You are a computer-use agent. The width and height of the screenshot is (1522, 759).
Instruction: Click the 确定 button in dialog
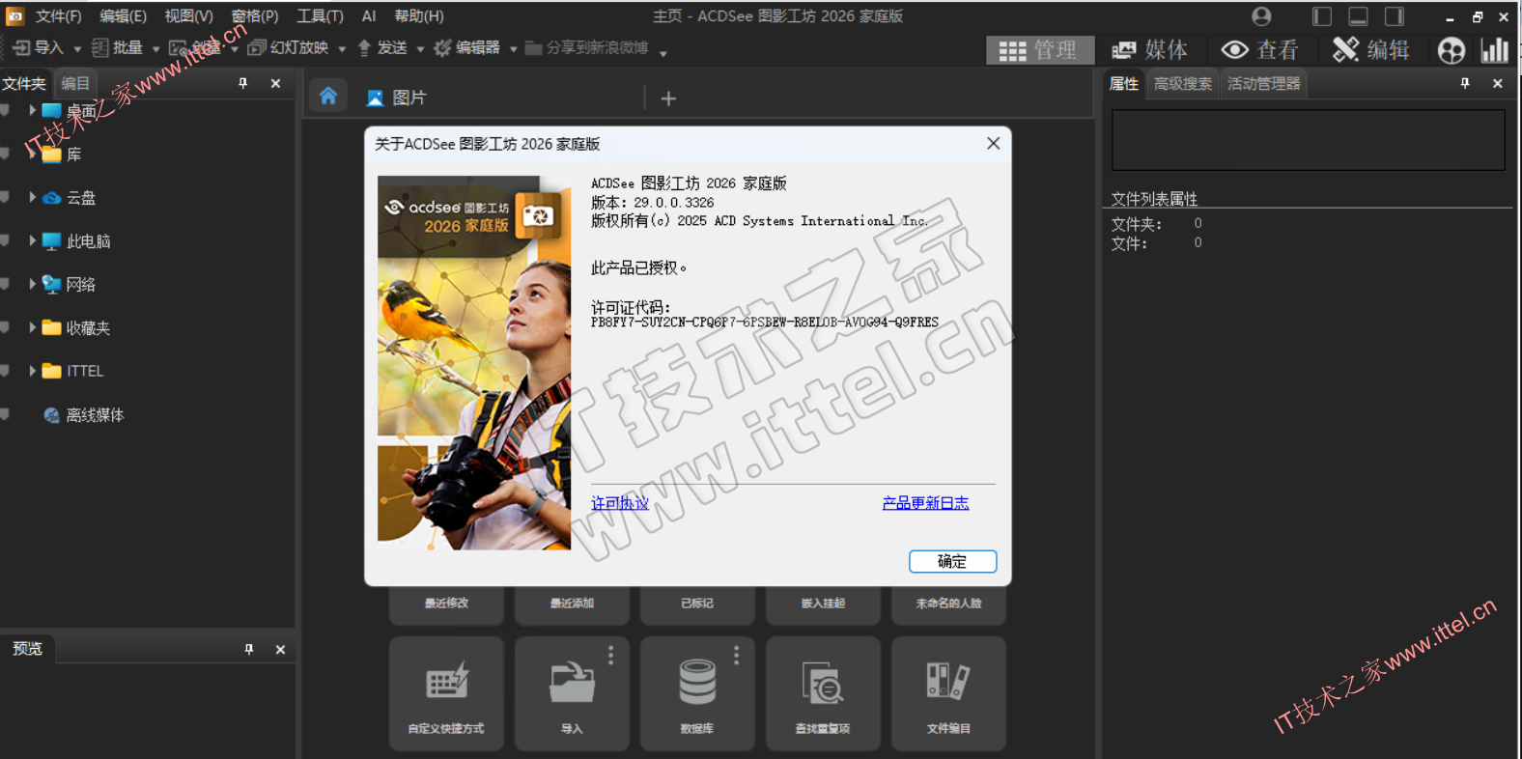[x=952, y=561]
